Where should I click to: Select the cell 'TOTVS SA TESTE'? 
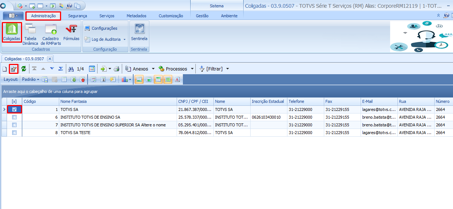click(x=118, y=133)
